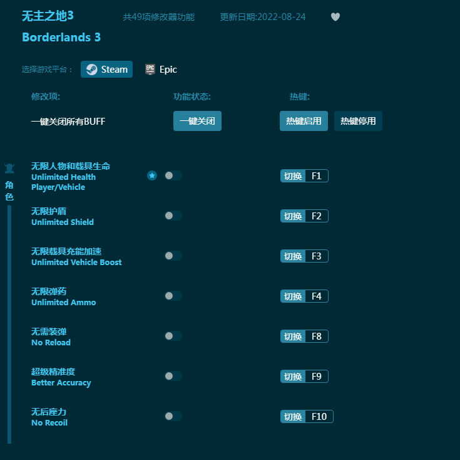Select the Epic platform tab
The image size is (460, 460).
click(x=161, y=70)
